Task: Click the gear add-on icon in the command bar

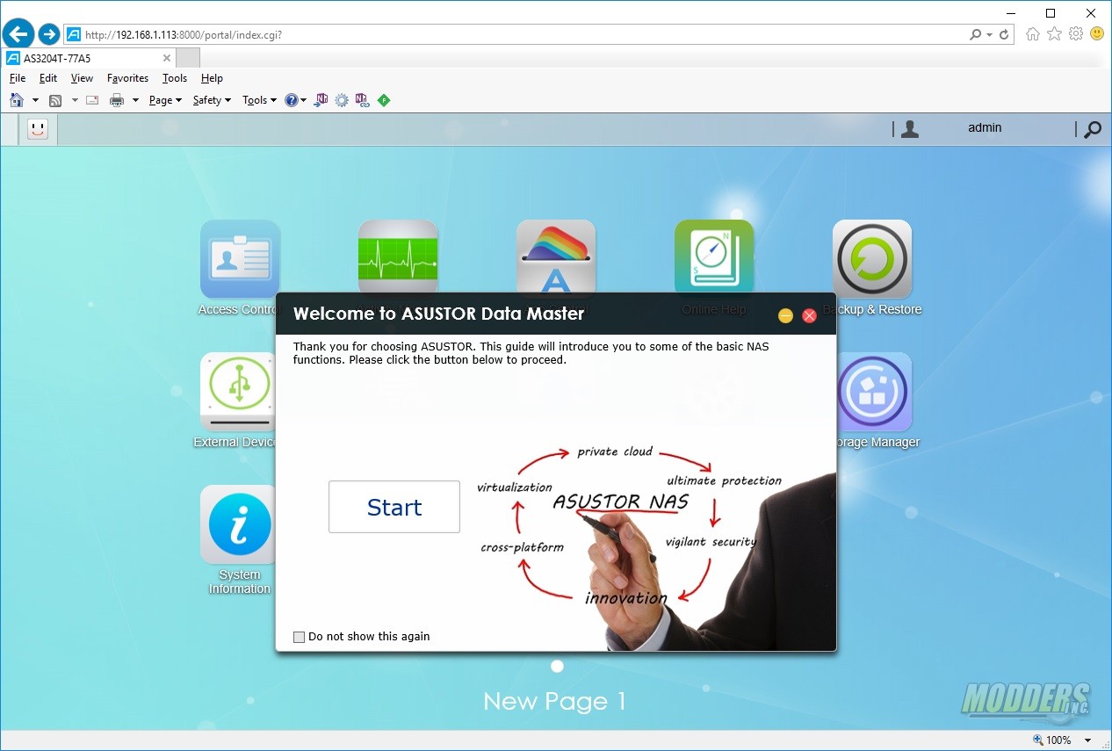Action: (x=342, y=100)
